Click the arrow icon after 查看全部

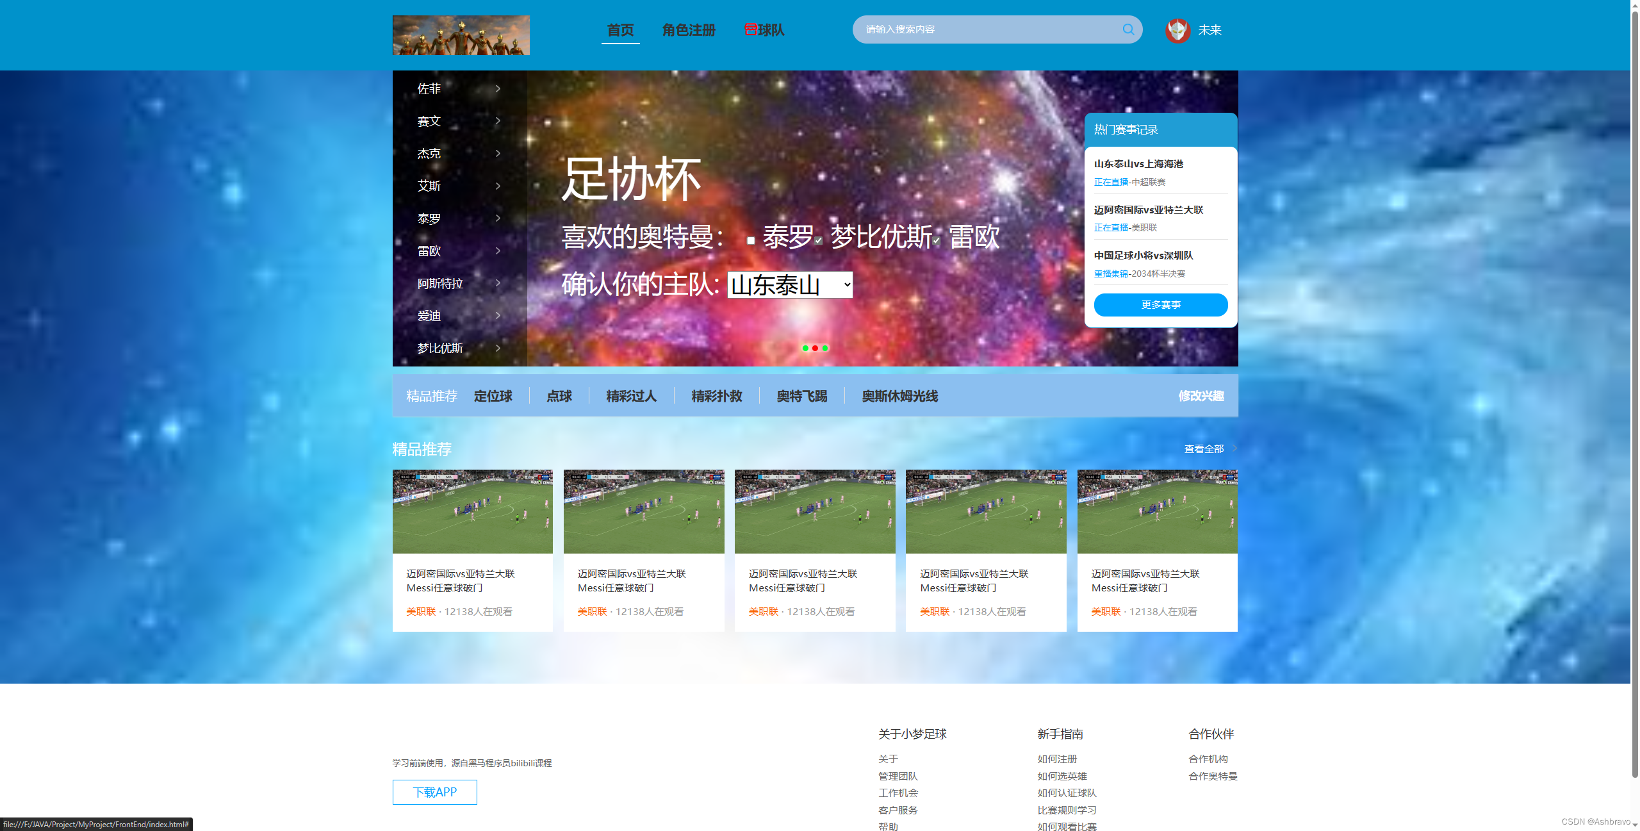[1234, 448]
